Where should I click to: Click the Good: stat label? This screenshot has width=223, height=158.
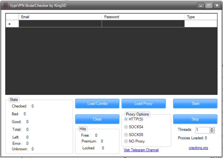point(17,122)
